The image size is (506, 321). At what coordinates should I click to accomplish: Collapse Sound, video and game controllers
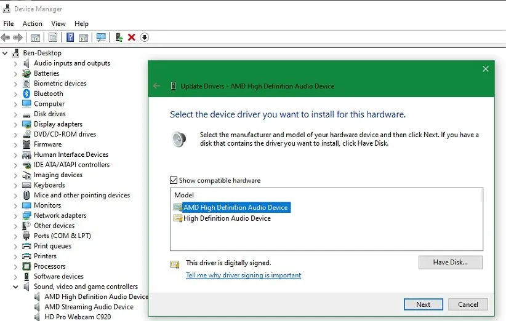coord(15,287)
